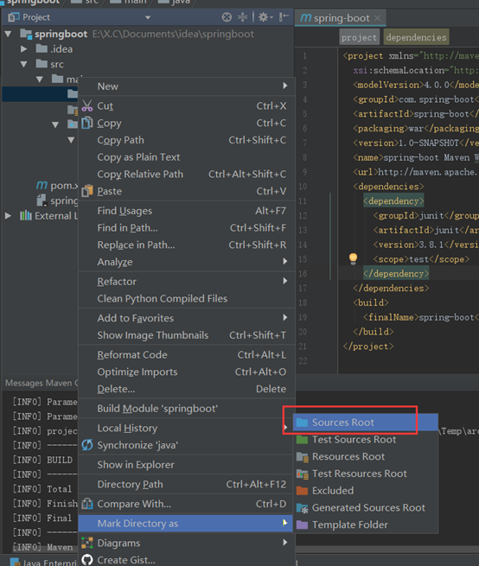Image resolution: width=479 pixels, height=566 pixels.
Task: Click the Copy icon in context menu
Action: tap(87, 123)
